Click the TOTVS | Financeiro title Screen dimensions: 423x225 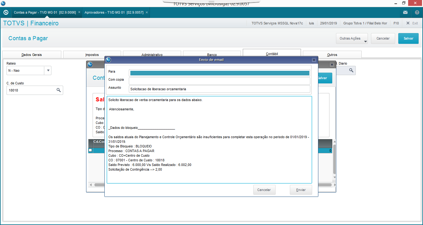[x=31, y=23]
